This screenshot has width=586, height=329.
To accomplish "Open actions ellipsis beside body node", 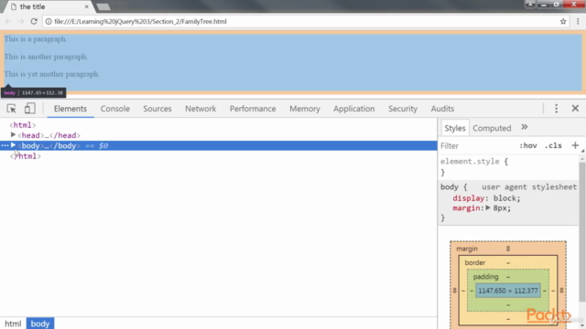I will point(5,145).
